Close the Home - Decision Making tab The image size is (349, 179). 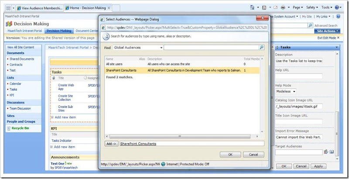(x=109, y=8)
